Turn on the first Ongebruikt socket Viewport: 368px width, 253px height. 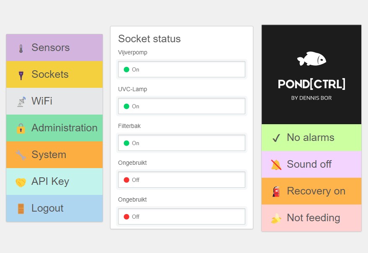pos(181,180)
